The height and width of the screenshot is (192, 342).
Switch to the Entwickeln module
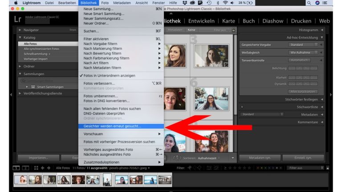point(201,21)
